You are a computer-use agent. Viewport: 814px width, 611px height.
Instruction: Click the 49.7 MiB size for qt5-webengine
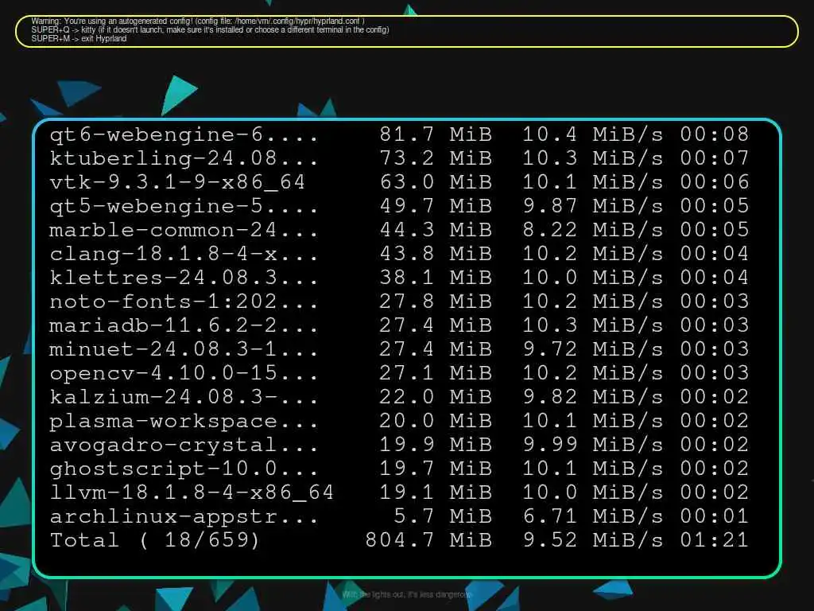(436, 206)
